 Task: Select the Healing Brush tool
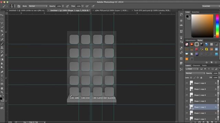[x=2, y=39]
